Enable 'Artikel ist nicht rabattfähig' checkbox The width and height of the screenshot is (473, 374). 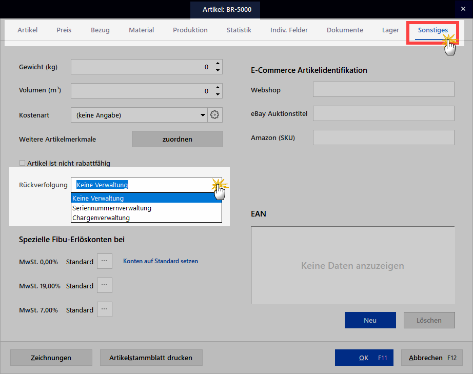(22, 163)
